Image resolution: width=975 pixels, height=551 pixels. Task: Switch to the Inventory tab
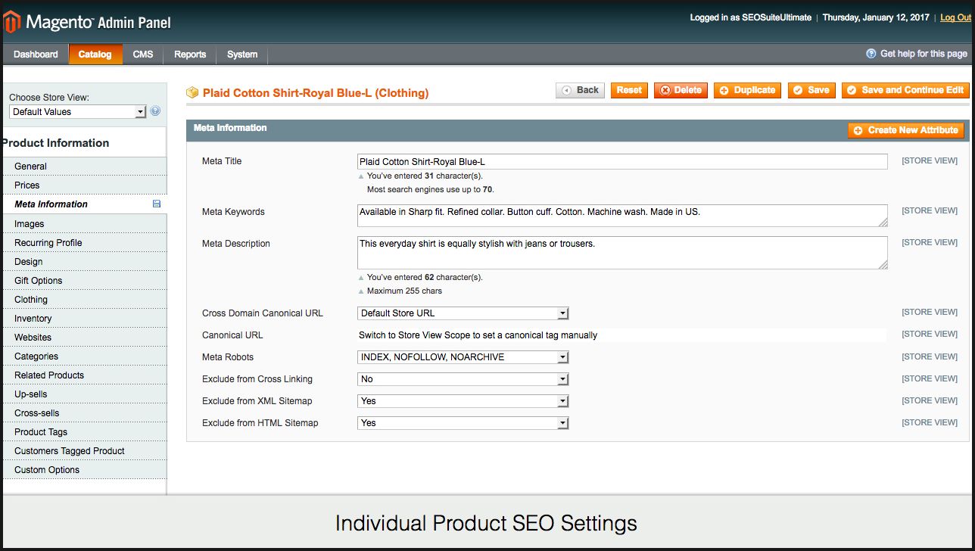(33, 319)
